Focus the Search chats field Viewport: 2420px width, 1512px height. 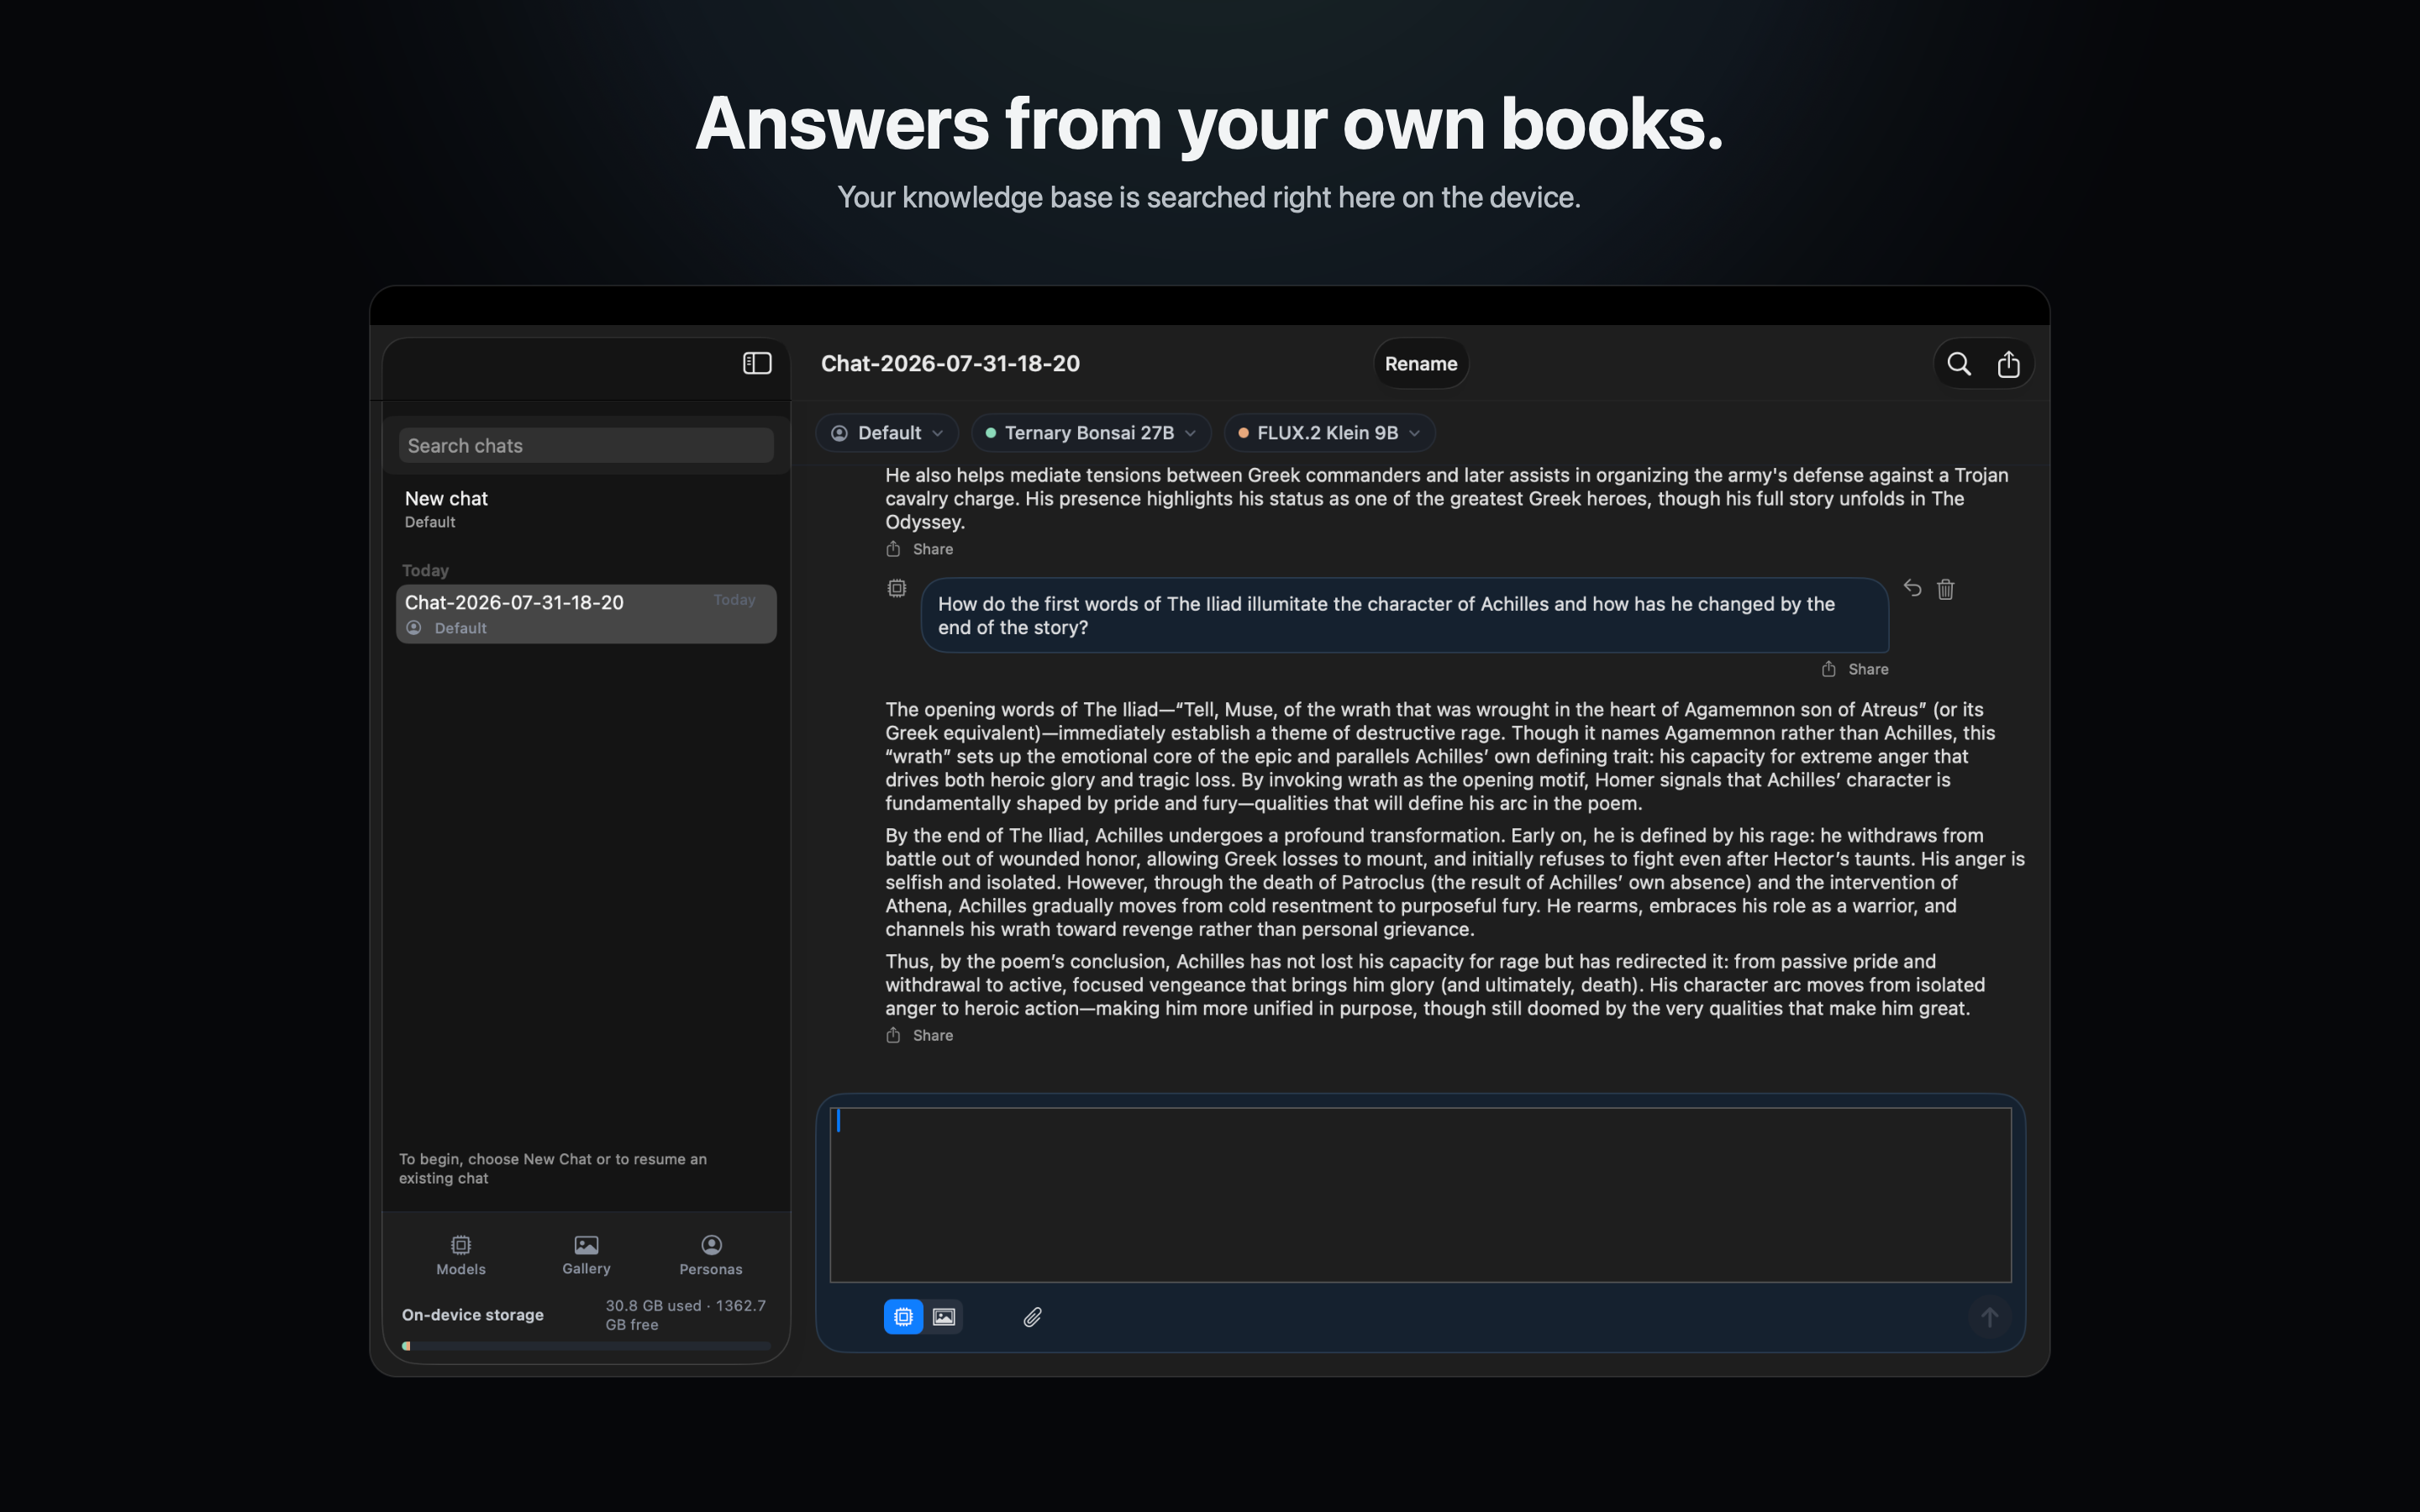tap(586, 446)
